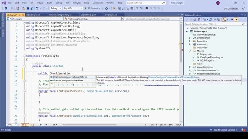Open the Build menu
The width and height of the screenshot is (248, 139).
(x=50, y=3)
